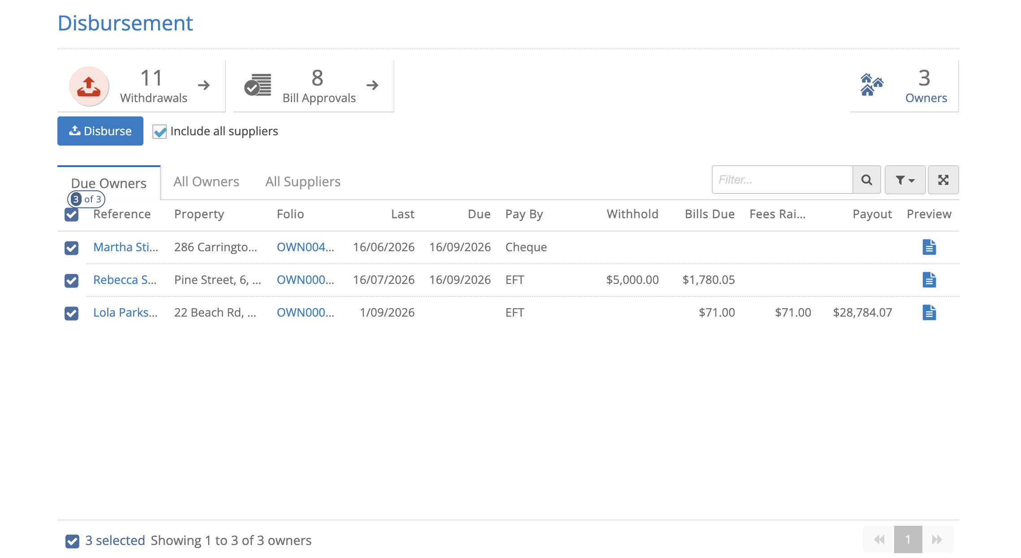
Task: Switch to All Suppliers tab
Action: click(x=303, y=182)
